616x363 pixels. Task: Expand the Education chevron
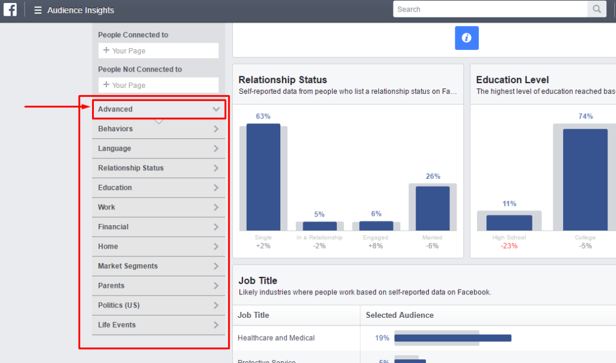coord(216,188)
